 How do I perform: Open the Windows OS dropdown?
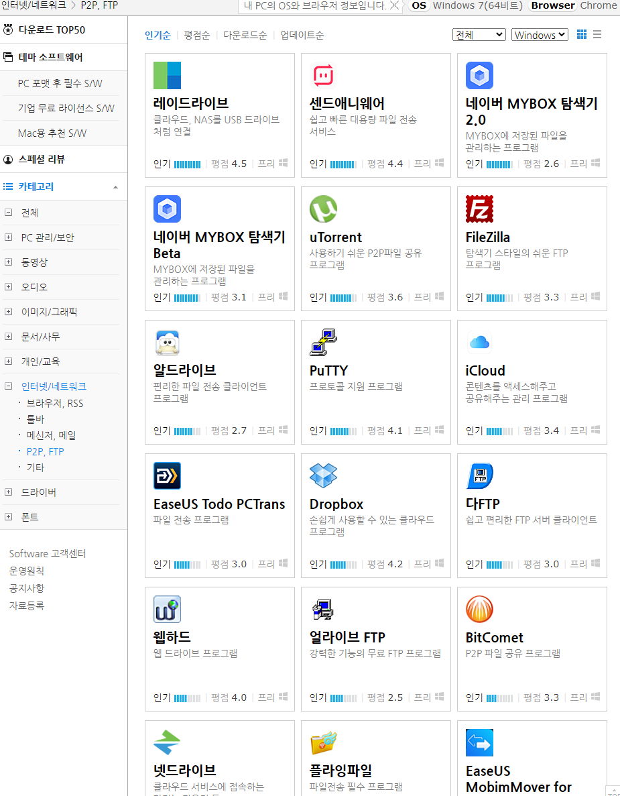coord(540,34)
